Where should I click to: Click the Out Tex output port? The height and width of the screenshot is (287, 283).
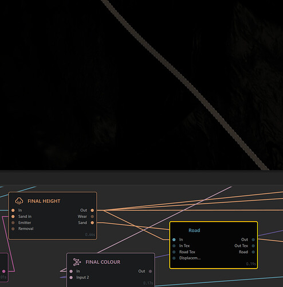click(x=253, y=246)
